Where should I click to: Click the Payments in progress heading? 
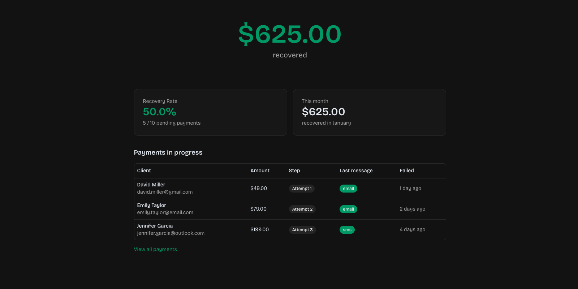(168, 152)
